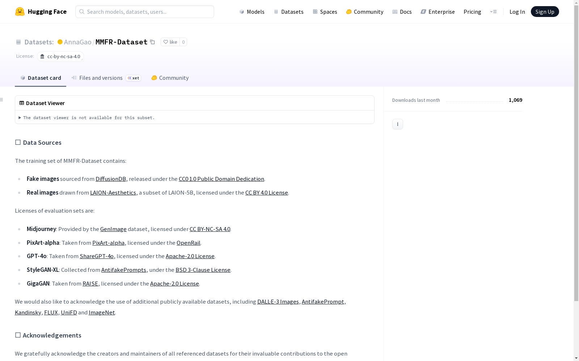
Task: Visit the Enterprise page
Action: pyautogui.click(x=438, y=12)
